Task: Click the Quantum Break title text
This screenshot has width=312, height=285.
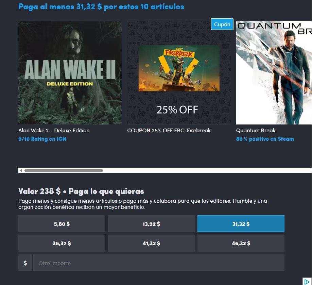Action: [x=256, y=131]
